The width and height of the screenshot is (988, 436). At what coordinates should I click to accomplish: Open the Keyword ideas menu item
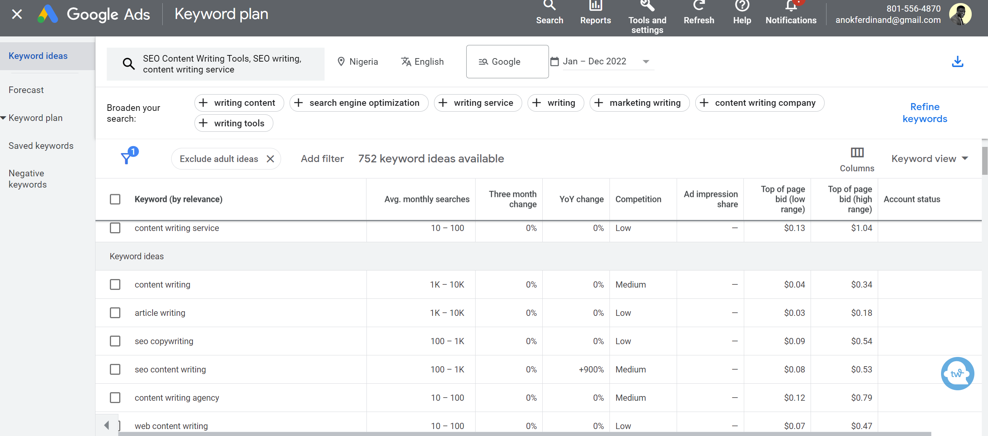click(38, 55)
